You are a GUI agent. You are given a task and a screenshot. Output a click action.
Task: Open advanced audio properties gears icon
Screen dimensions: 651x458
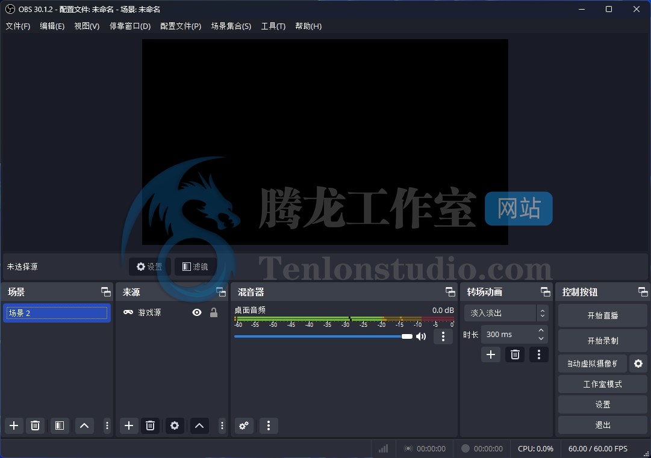pos(244,426)
